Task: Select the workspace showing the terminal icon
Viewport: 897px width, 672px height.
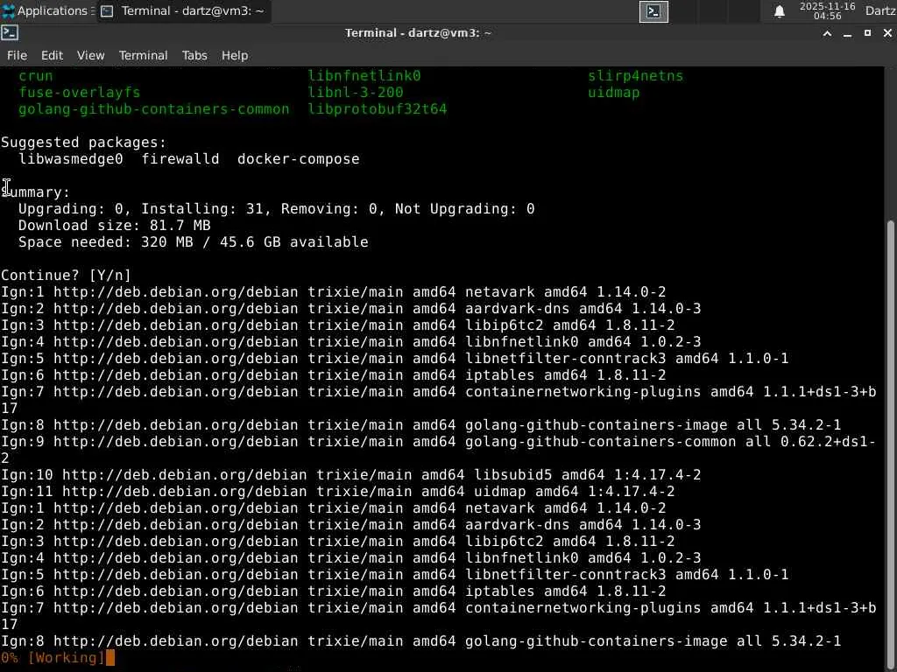Action: point(653,11)
